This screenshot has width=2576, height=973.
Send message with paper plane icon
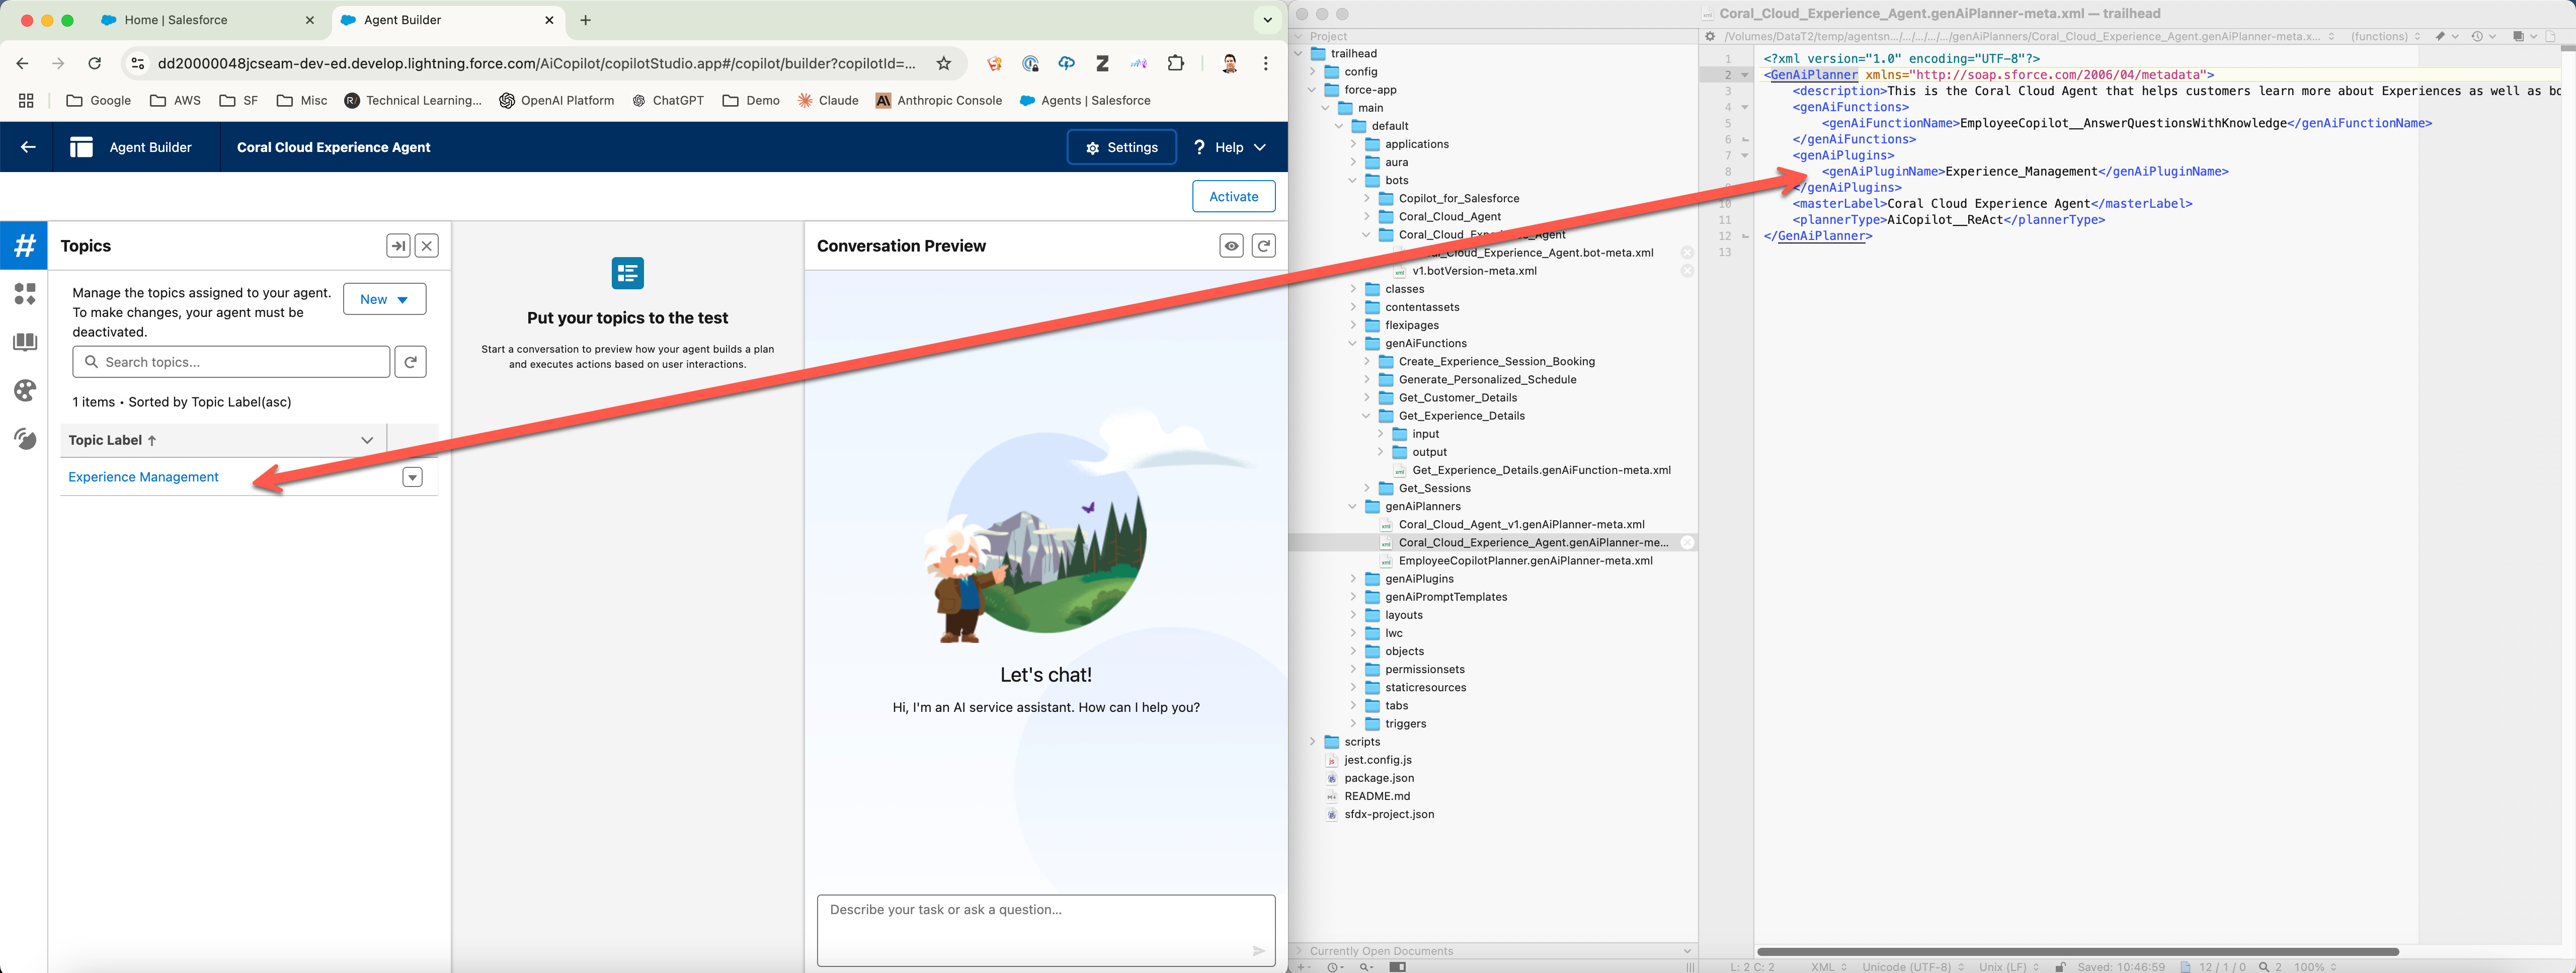tap(1259, 951)
